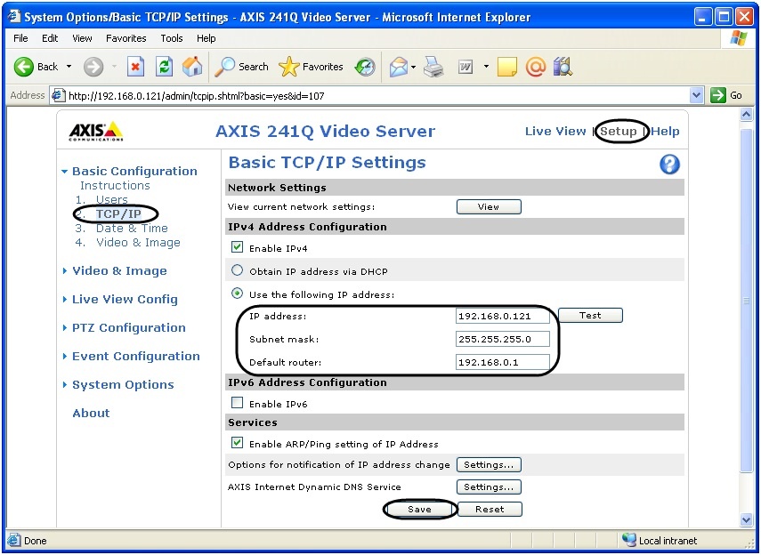Check the Enable IPv6 checkbox
Image resolution: width=761 pixels, height=555 pixels.
(x=237, y=404)
